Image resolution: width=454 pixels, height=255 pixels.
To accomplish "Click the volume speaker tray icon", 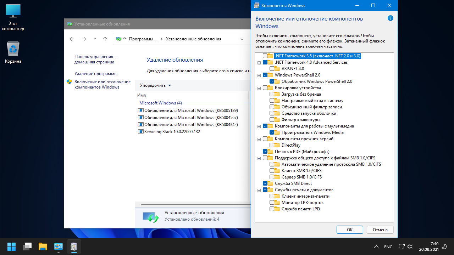I will (x=410, y=246).
